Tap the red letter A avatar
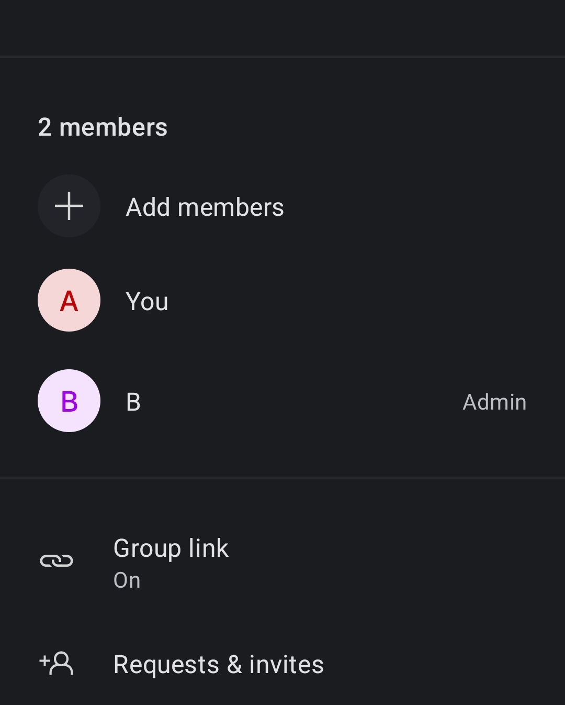 [x=69, y=300]
